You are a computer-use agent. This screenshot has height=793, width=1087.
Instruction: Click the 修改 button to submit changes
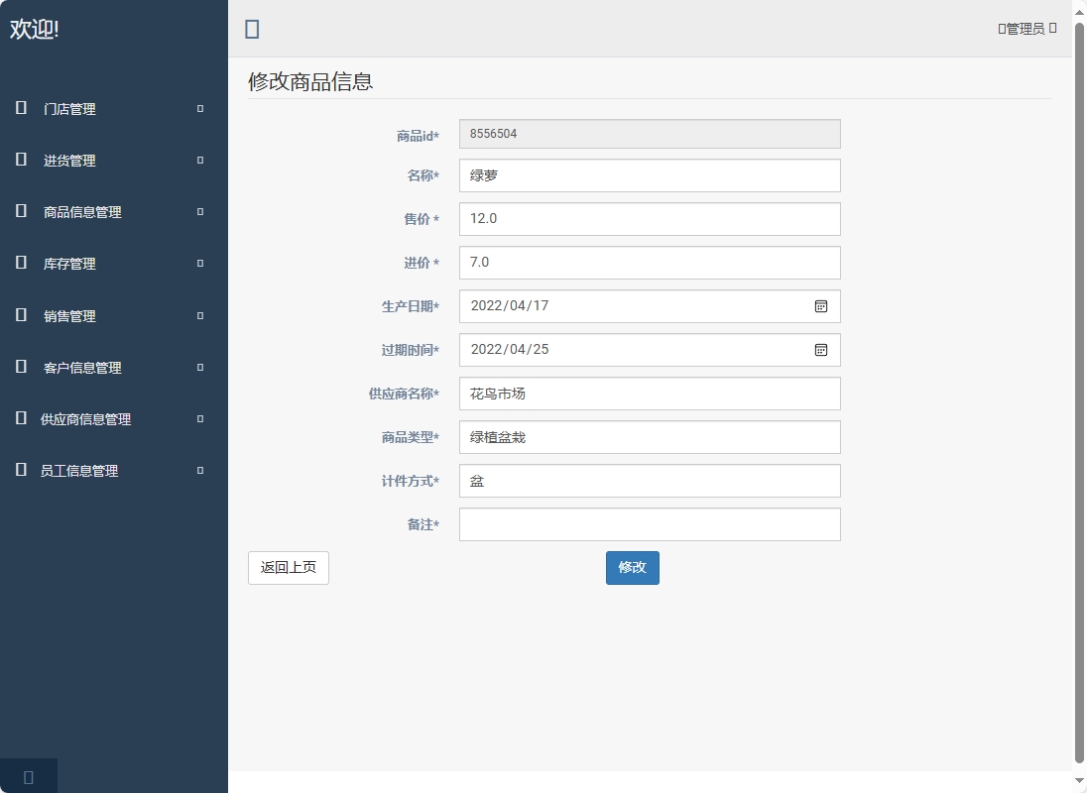pyautogui.click(x=632, y=567)
